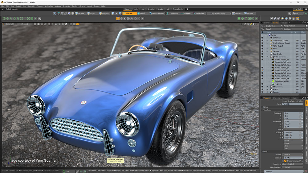Hide the Alpha Output layer eye icon
Image resolution: width=308 pixels, height=173 pixels.
coord(262,46)
